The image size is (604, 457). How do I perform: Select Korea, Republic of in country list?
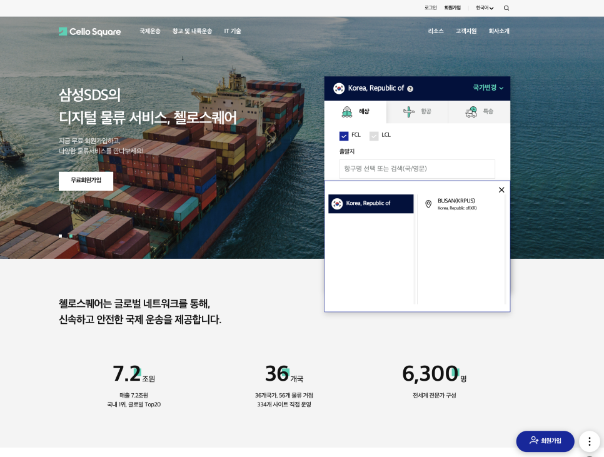[x=371, y=204]
